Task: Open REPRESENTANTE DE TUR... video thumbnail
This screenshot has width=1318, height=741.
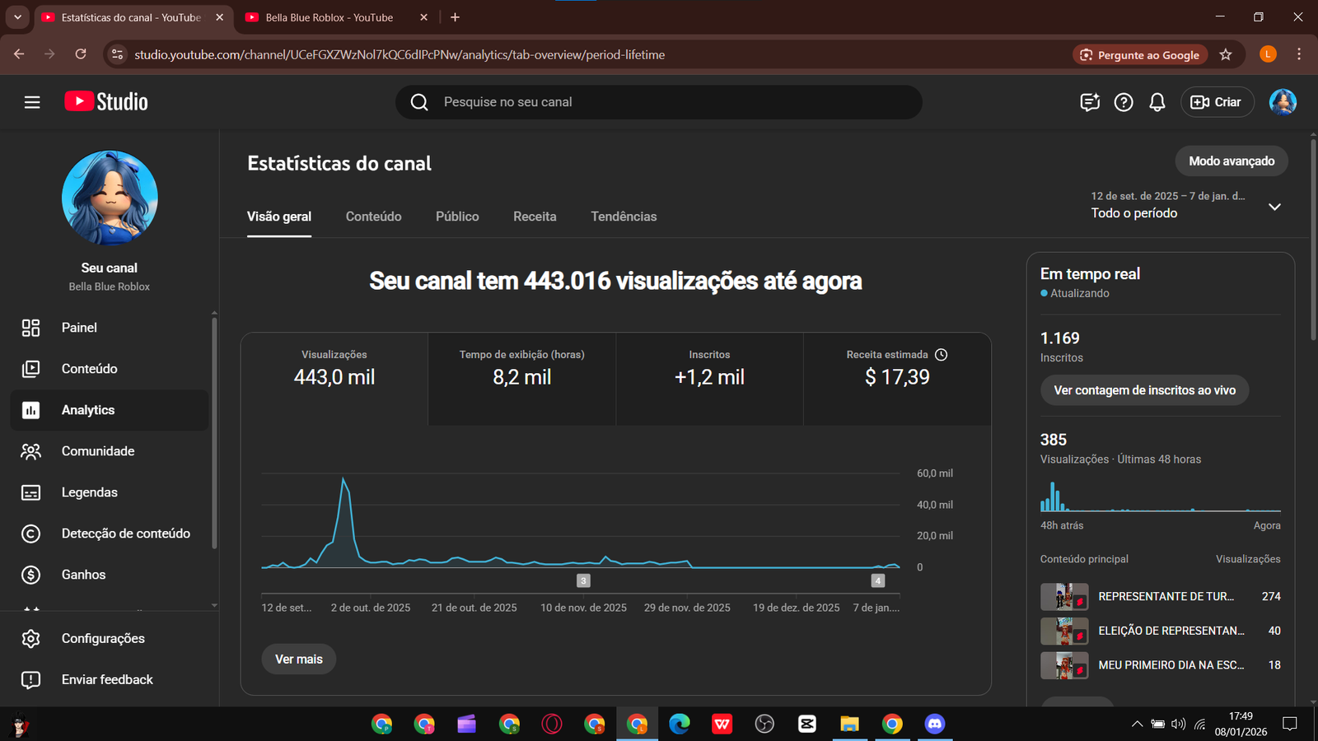Action: 1063,596
